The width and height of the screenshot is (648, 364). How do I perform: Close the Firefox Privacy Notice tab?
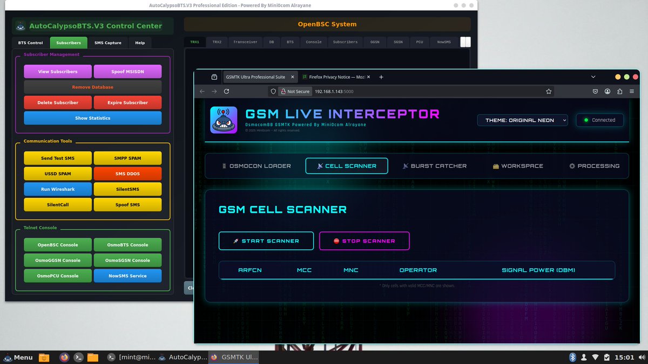[x=369, y=77]
